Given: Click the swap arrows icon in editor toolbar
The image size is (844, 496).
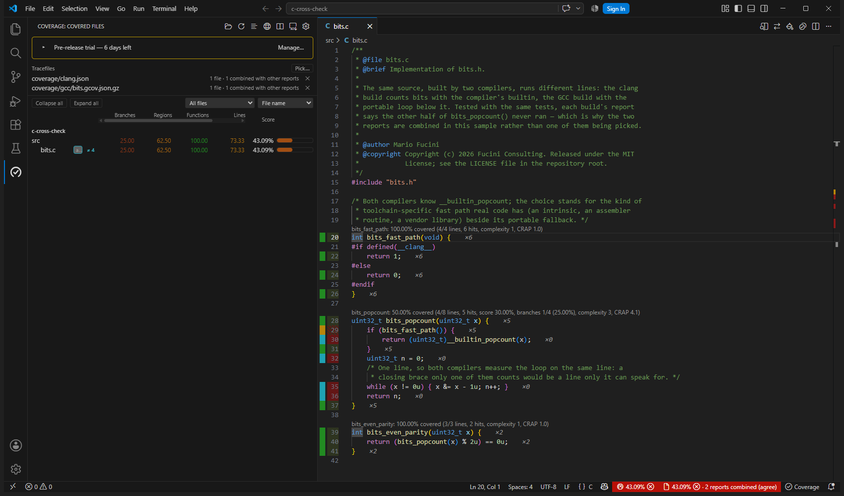Looking at the screenshot, I should [777, 26].
